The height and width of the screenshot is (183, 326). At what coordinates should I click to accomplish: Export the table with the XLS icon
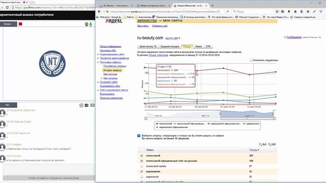point(263,144)
